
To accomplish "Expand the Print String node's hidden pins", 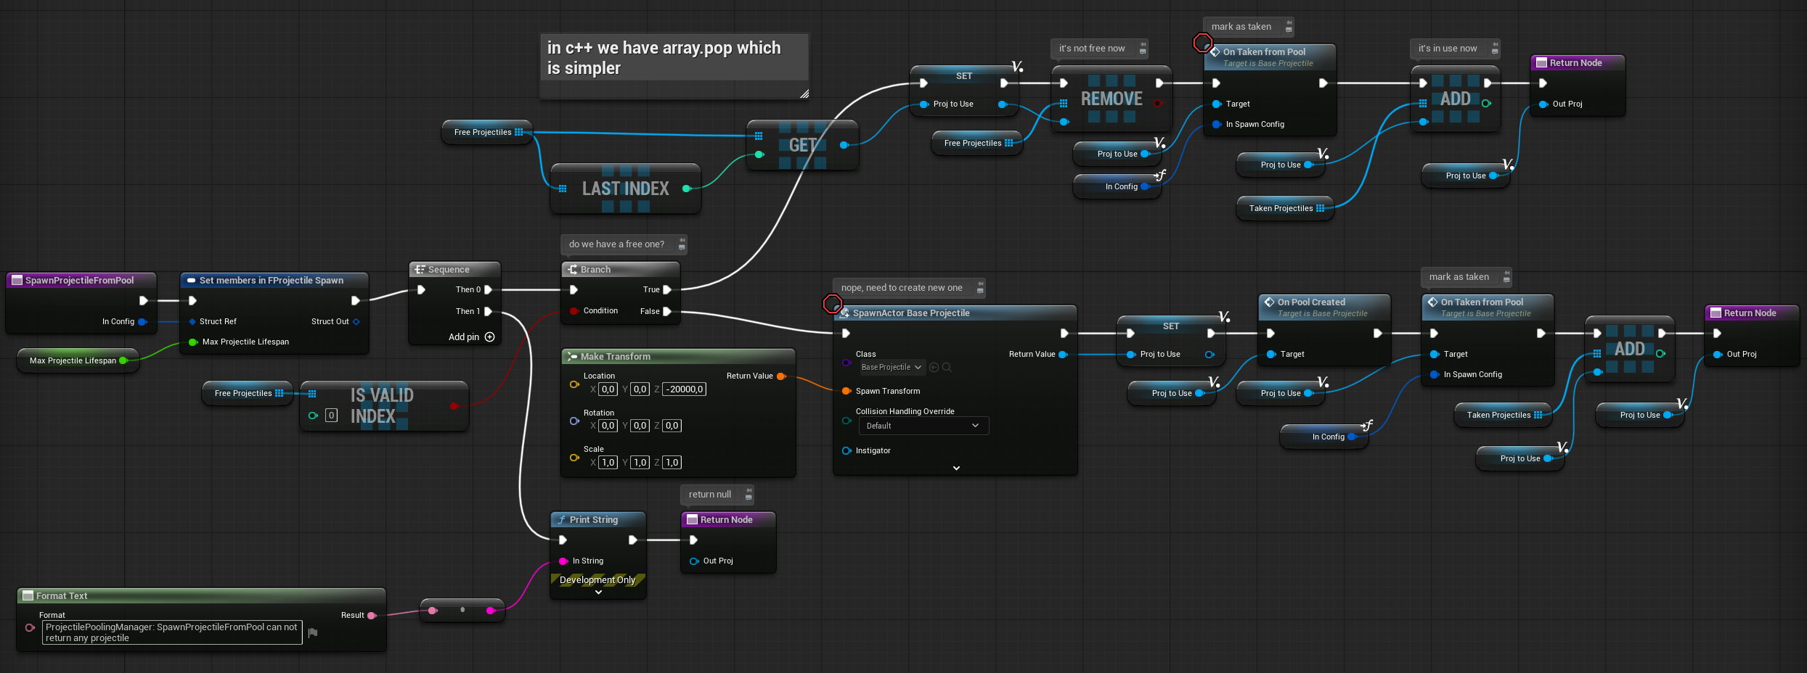I will click(x=598, y=593).
